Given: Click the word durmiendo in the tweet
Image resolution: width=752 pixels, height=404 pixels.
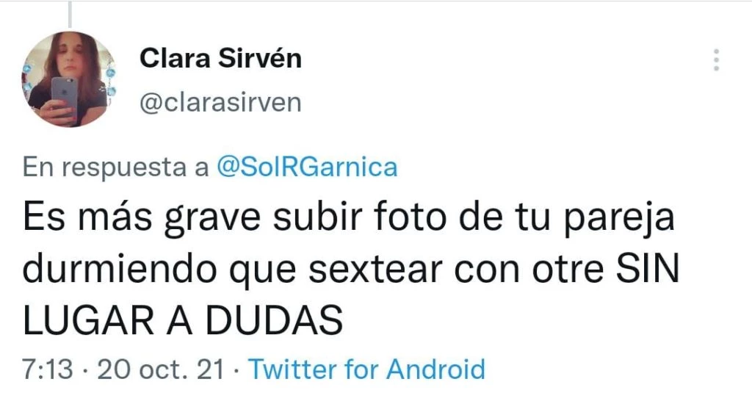Looking at the screenshot, I should point(119,269).
